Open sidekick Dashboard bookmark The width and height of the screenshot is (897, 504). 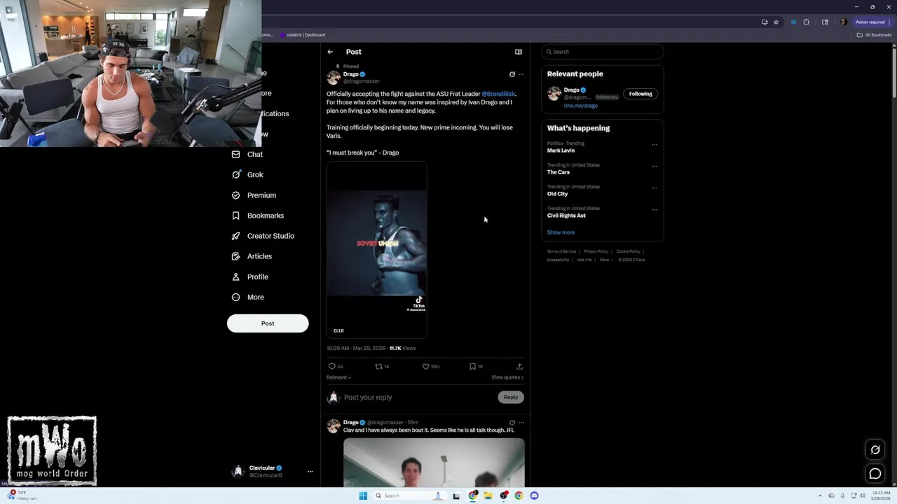303,35
